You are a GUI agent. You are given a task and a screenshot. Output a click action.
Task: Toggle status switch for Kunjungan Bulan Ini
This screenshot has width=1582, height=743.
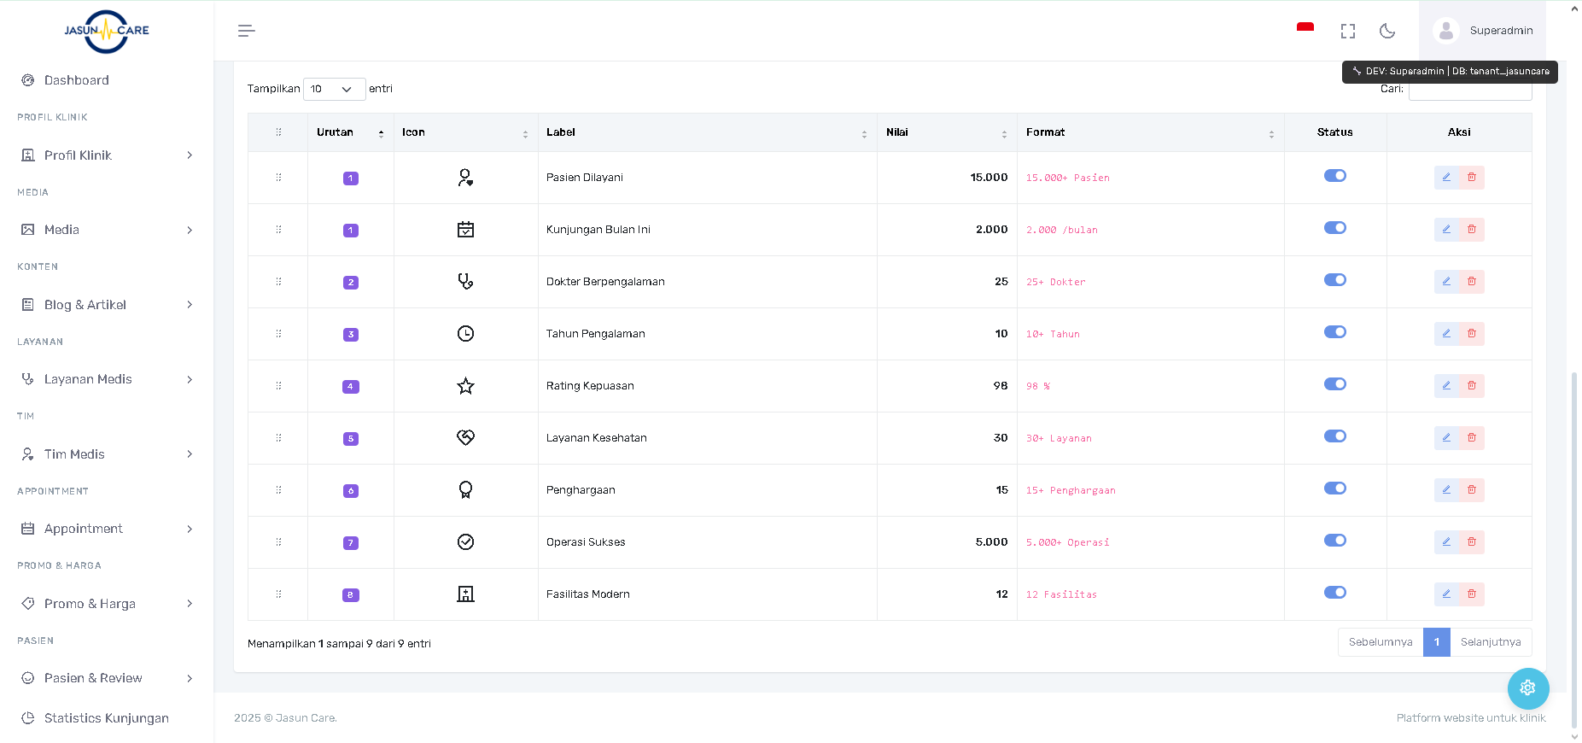click(1334, 228)
